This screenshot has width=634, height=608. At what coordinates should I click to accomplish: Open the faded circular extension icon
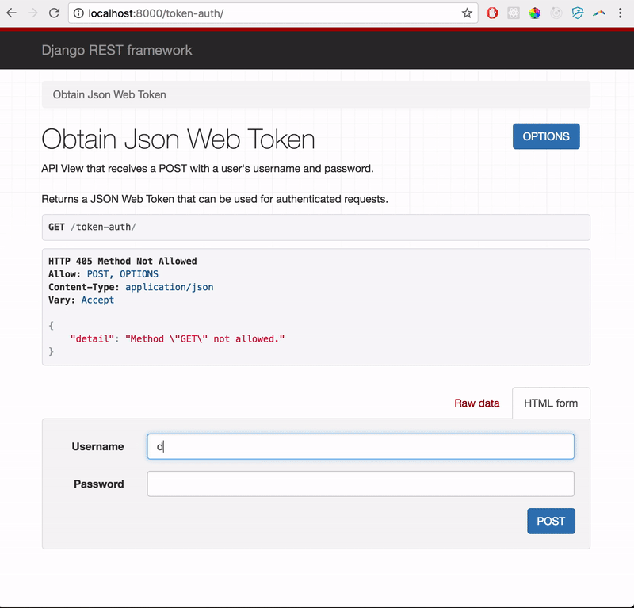click(556, 13)
